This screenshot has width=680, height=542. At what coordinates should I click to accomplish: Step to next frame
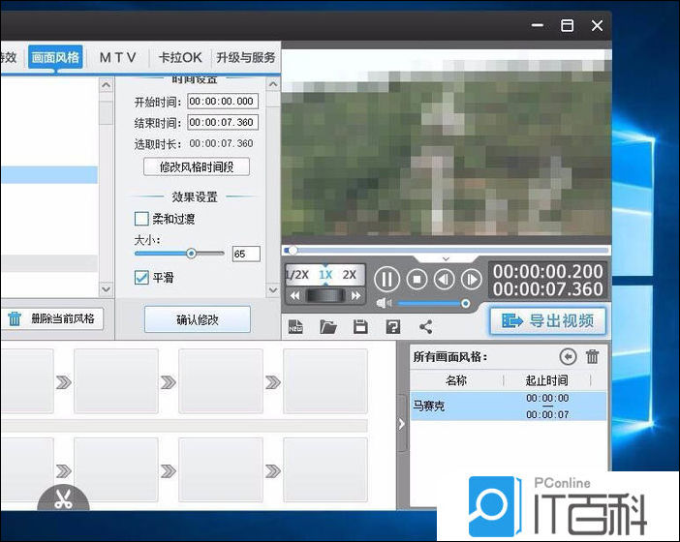point(471,280)
